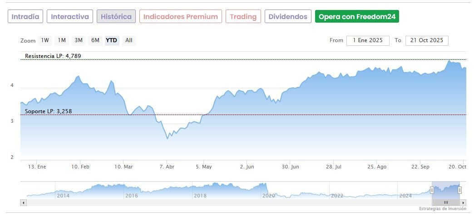Click the right navigator range handle
This screenshot has height=216, width=474.
pyautogui.click(x=459, y=190)
